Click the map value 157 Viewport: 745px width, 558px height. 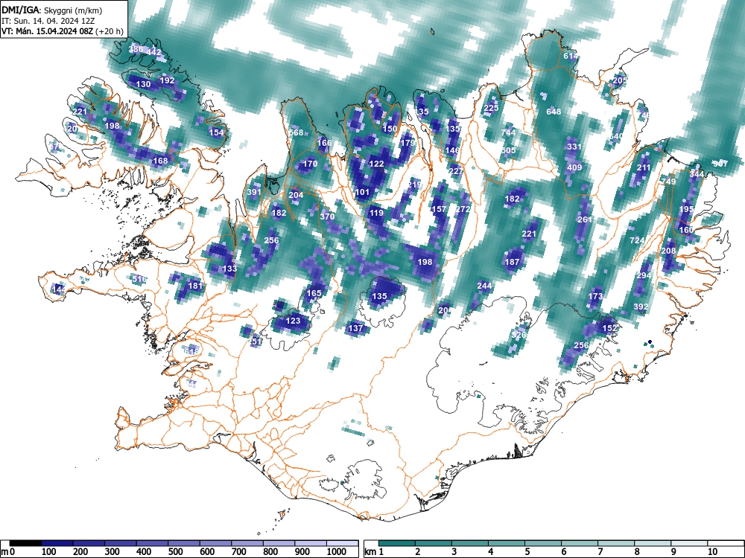pos(439,209)
